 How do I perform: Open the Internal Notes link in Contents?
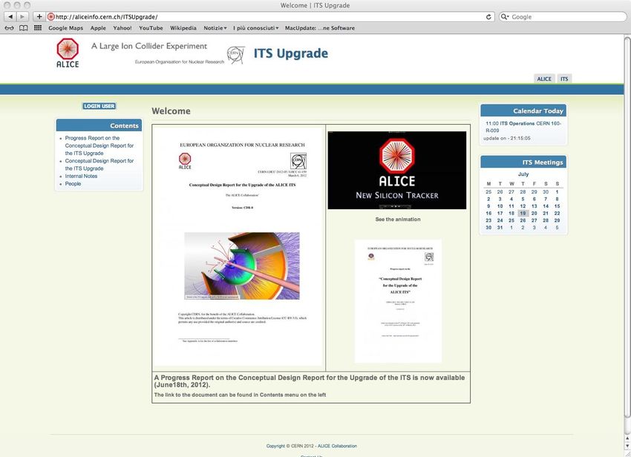81,176
